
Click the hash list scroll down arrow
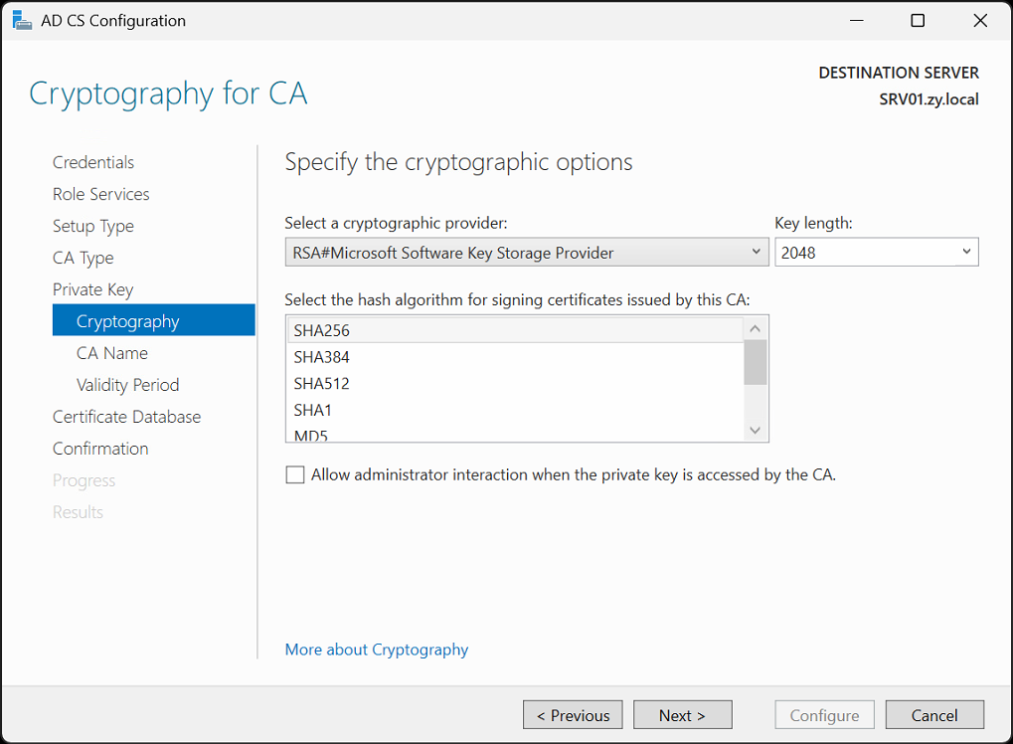[755, 430]
